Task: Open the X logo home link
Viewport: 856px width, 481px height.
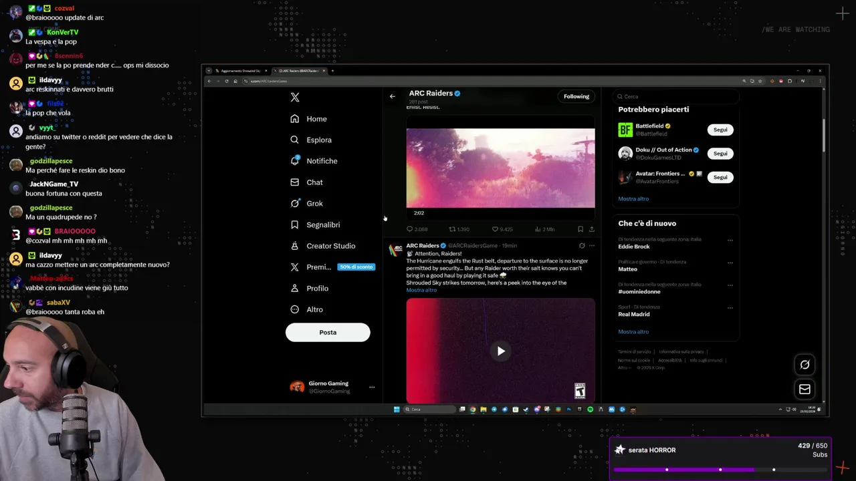Action: [295, 98]
